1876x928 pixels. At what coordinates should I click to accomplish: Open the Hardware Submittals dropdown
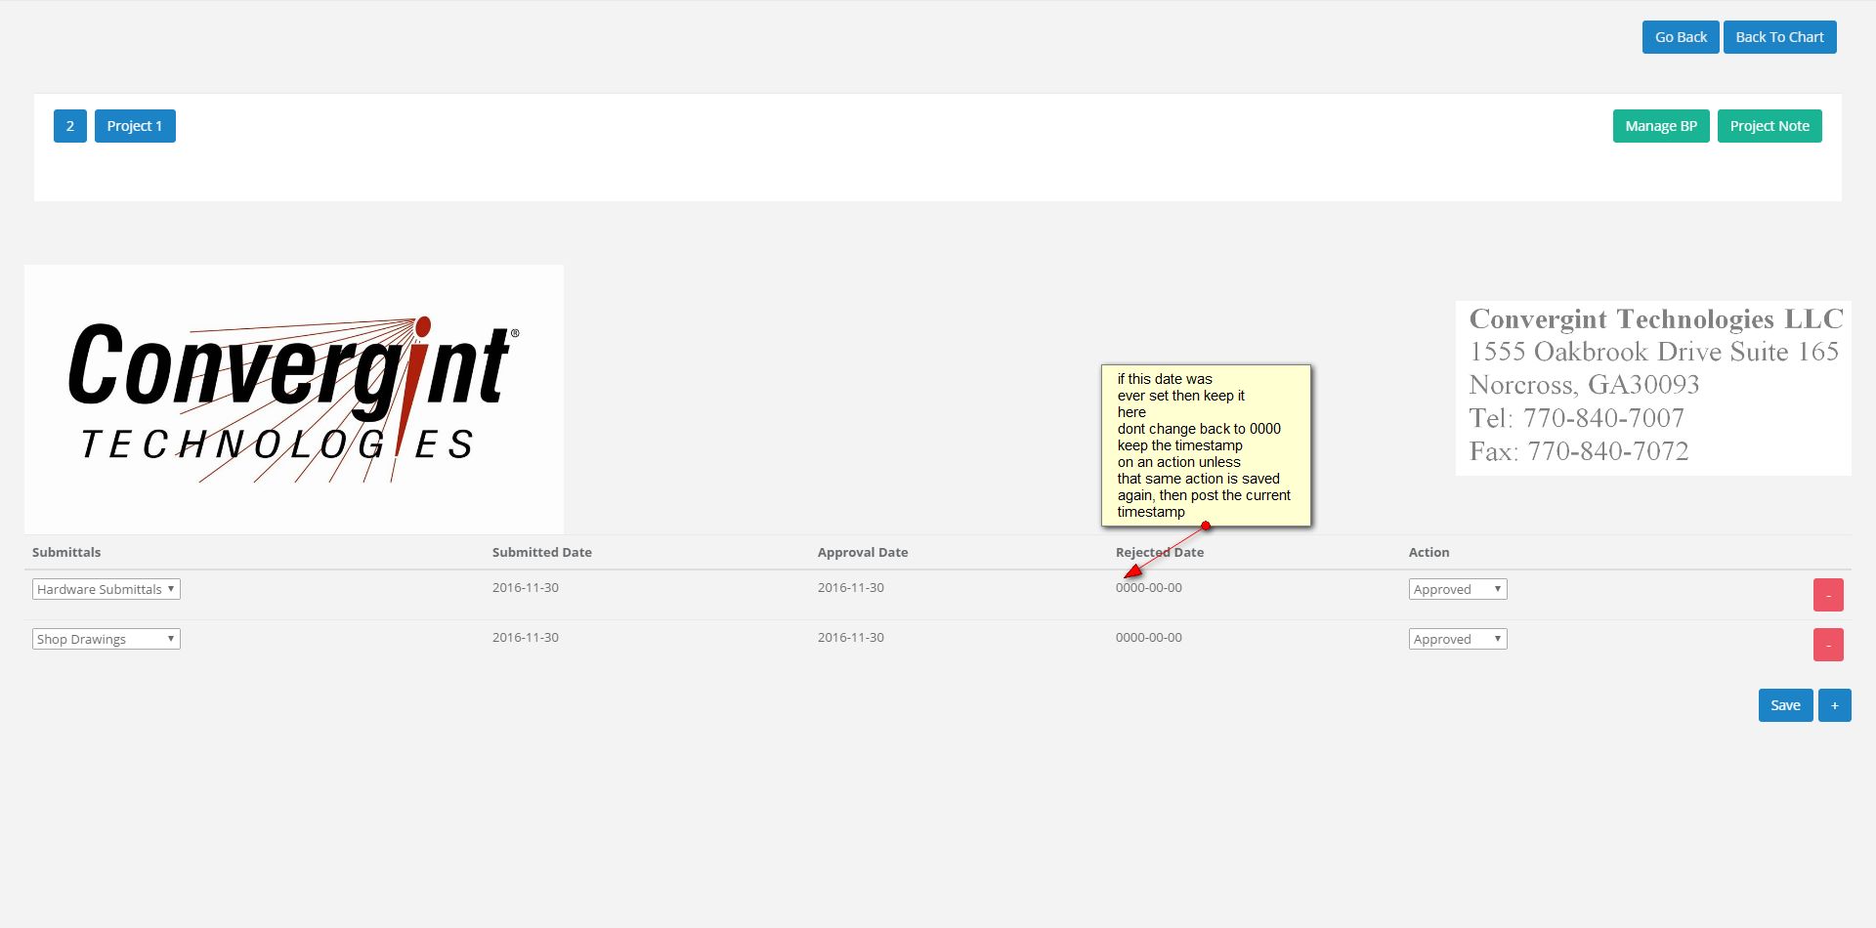(107, 589)
